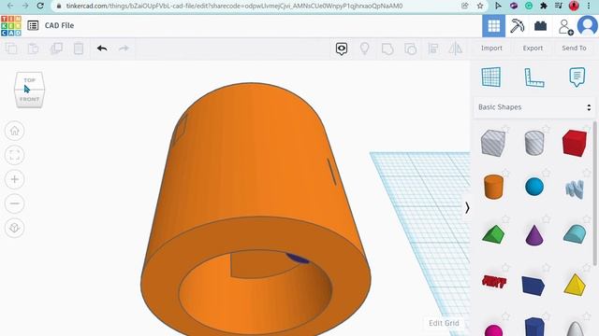Click the Copy toolbar icon
Image resolution: width=599 pixels, height=336 pixels.
coord(11,49)
